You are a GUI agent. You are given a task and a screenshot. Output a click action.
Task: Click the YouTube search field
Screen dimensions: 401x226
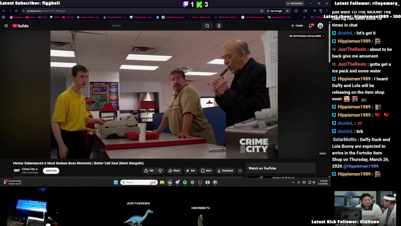point(156,26)
